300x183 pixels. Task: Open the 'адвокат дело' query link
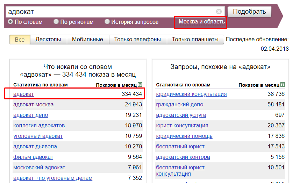tap(31, 115)
